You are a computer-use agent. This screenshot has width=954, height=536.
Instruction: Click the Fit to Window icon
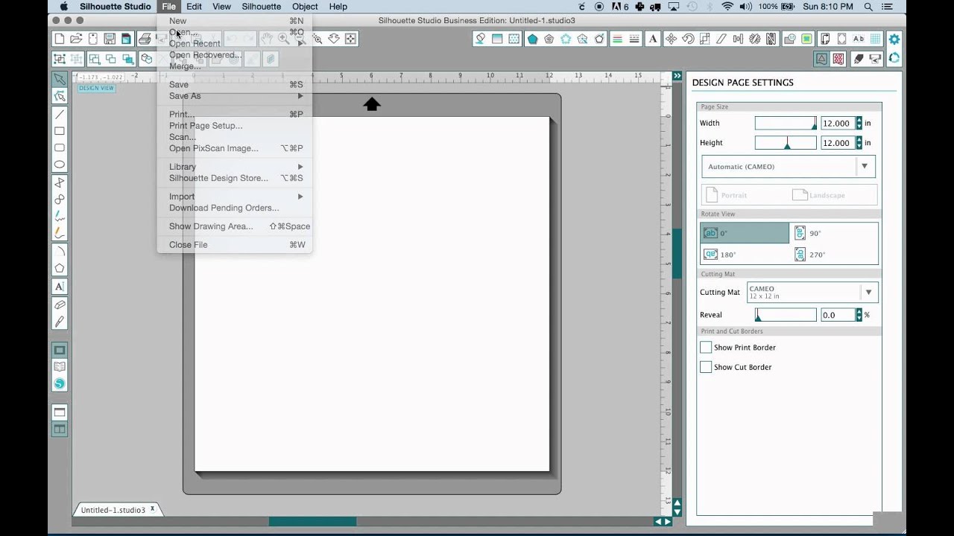(x=350, y=39)
